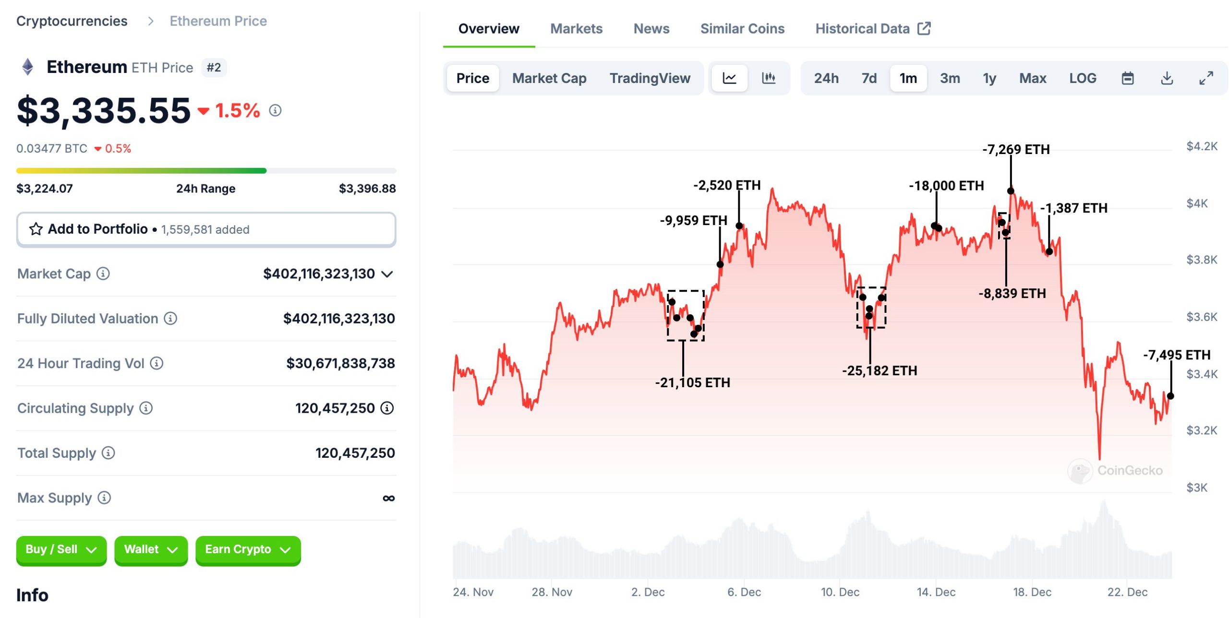The width and height of the screenshot is (1229, 618).
Task: Go to the Markets tab
Action: tap(576, 29)
